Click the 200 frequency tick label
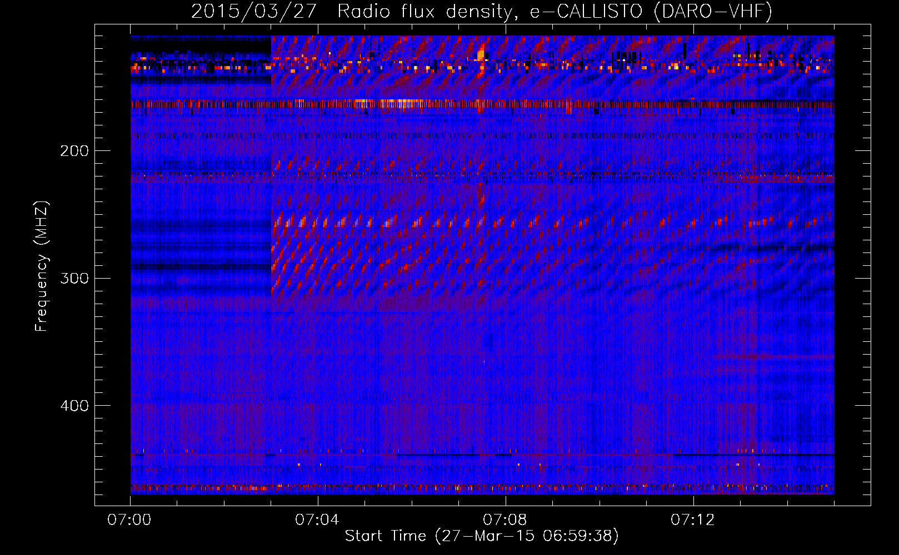Viewport: 899px width, 555px height. point(74,151)
